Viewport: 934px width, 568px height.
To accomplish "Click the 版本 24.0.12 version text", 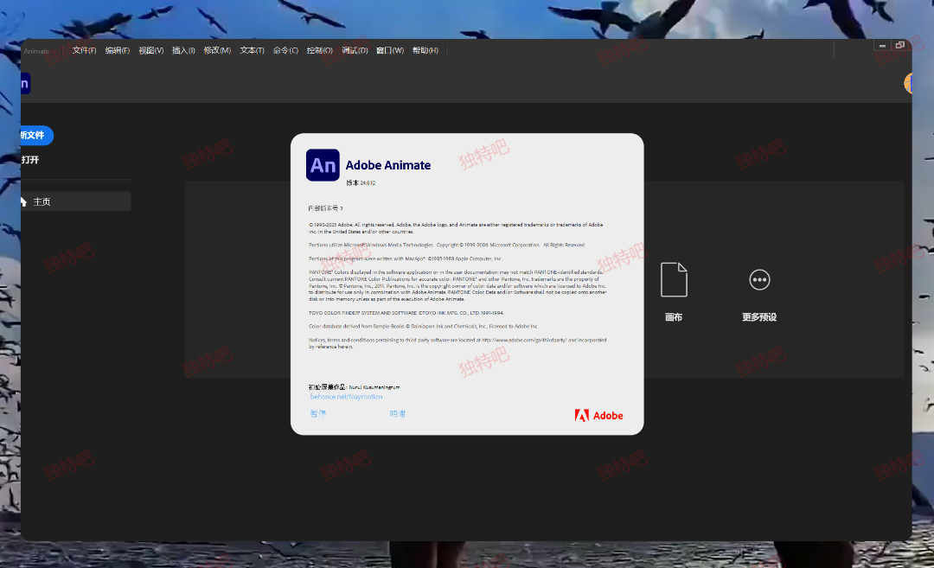I will click(361, 183).
